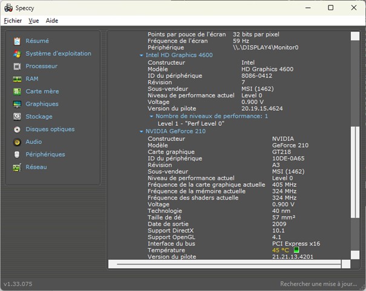
Task: Click Rechercher une mise à jour link
Action: [319, 284]
